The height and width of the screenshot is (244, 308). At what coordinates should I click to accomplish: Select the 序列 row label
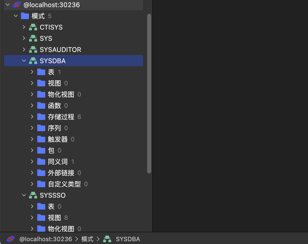[x=54, y=128]
